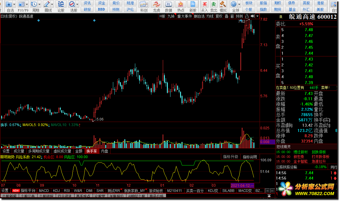Switch to the 成交量 volume tab
This screenshot has height=201, width=340.
tap(19, 151)
